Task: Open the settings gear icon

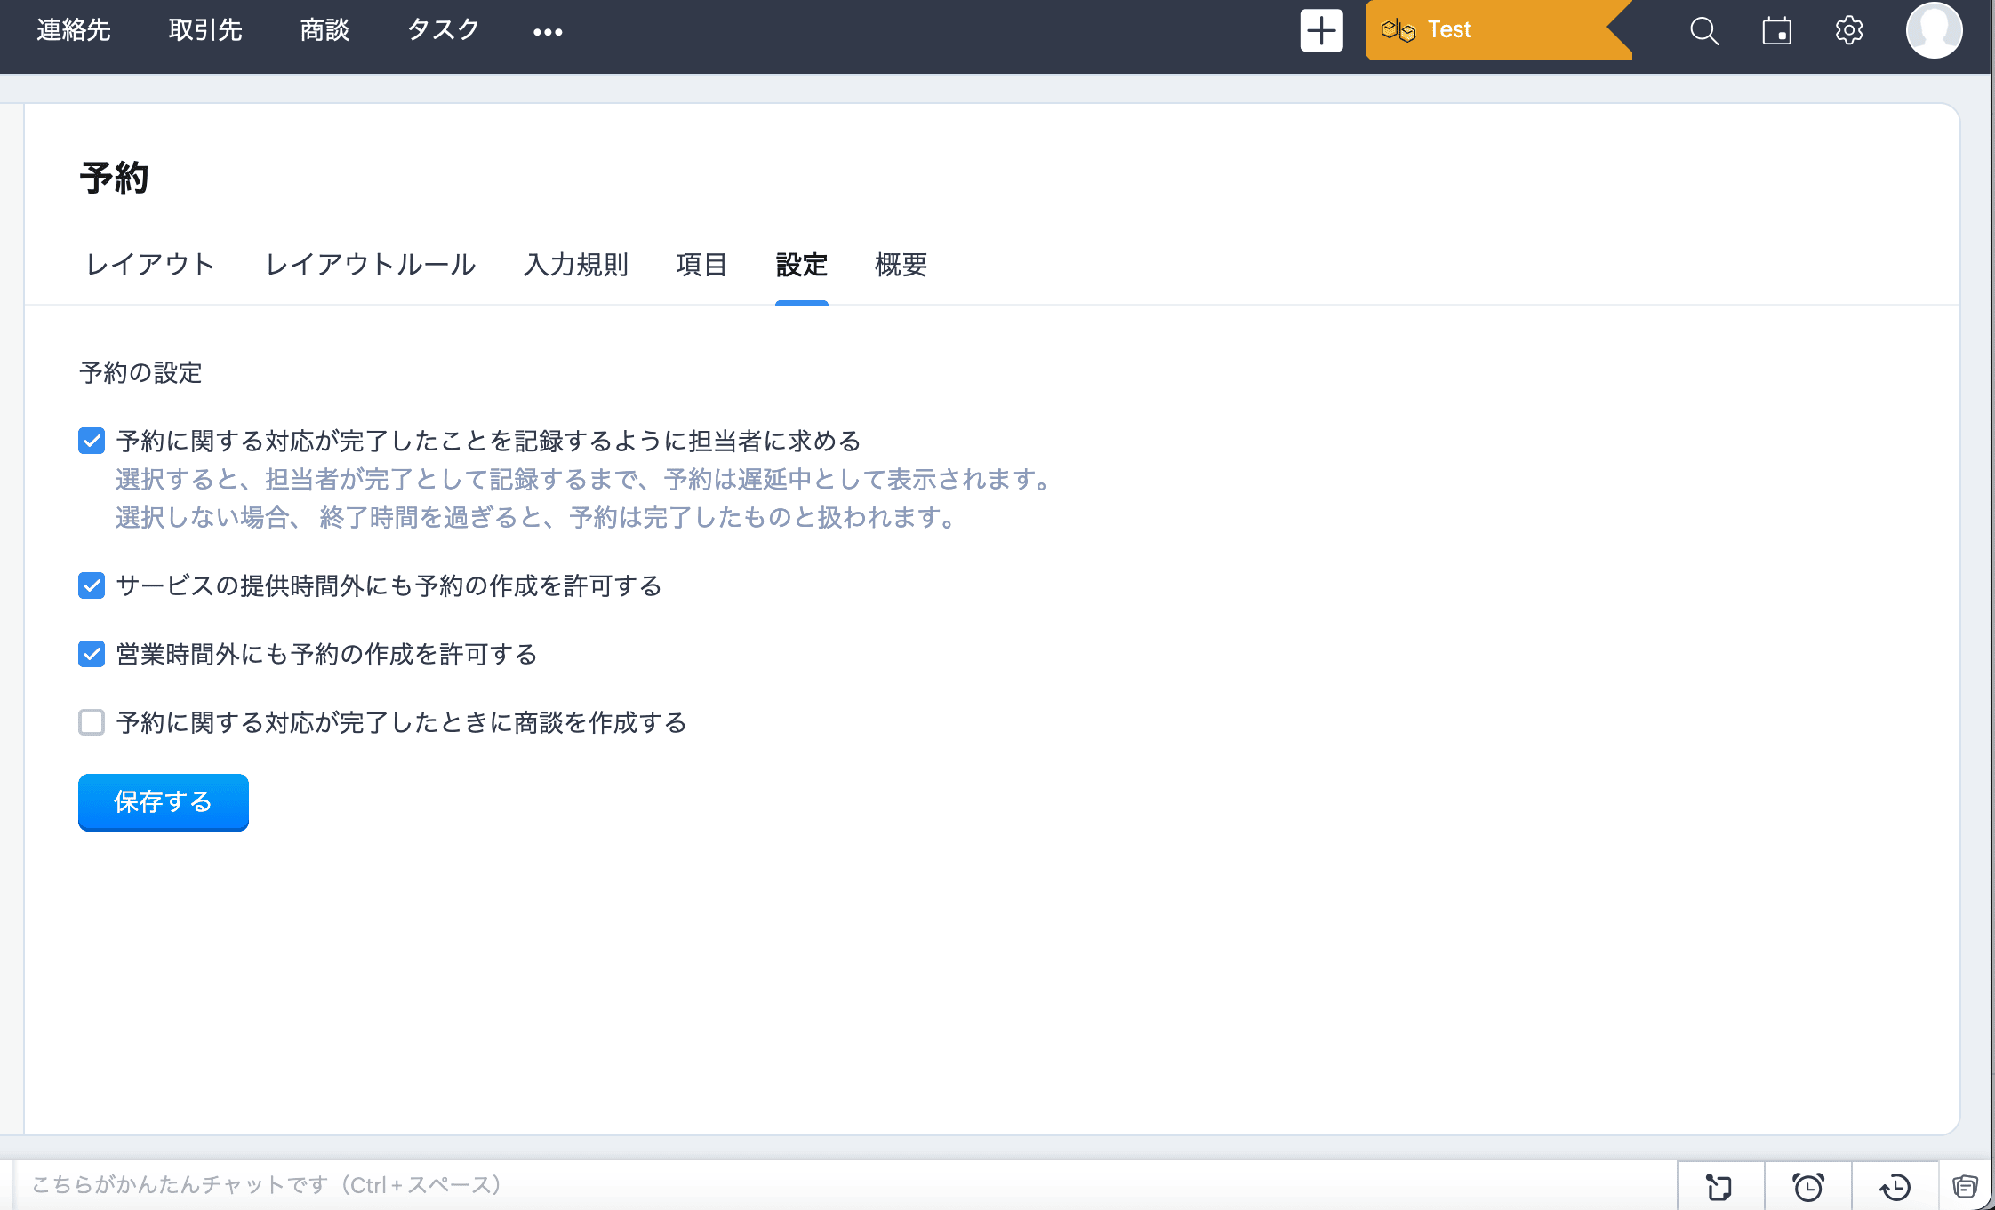Action: (1849, 31)
